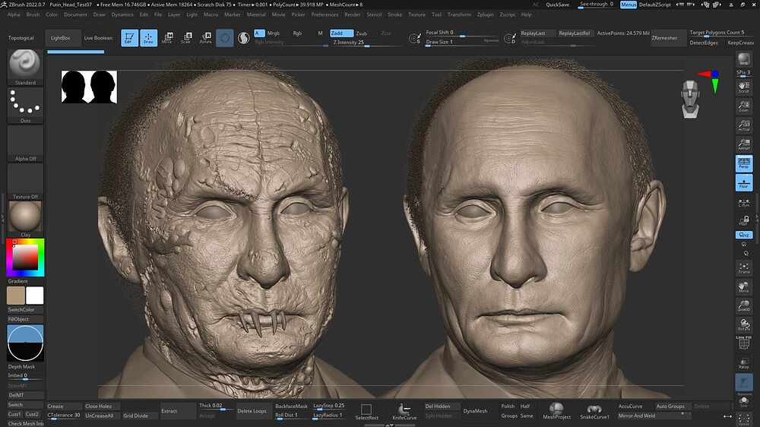The height and width of the screenshot is (427, 760).
Task: Open the Stroke menu
Action: (x=395, y=14)
